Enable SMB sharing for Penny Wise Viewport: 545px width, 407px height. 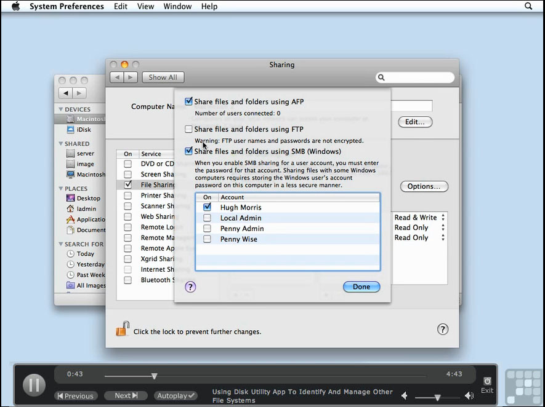(x=207, y=239)
